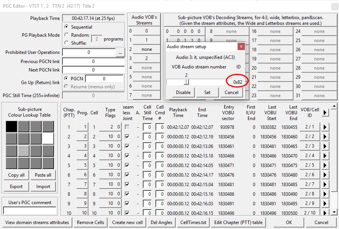Viewport: 339px width, 229px height.
Task: Click Del Angles button
Action: (x=161, y=223)
